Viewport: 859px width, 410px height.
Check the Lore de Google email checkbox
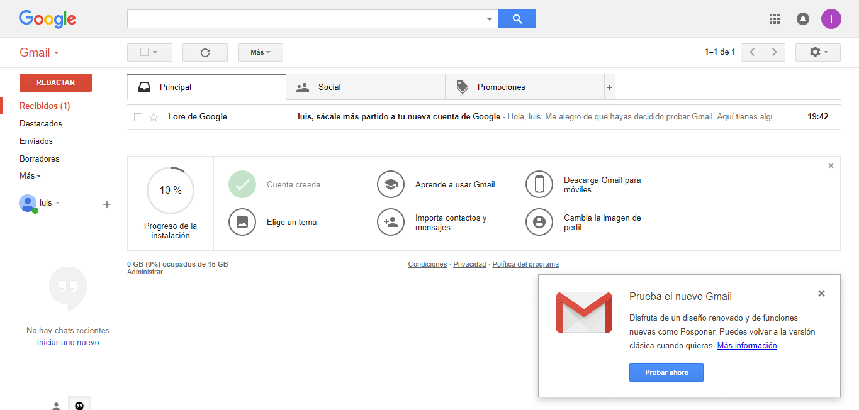pos(138,117)
